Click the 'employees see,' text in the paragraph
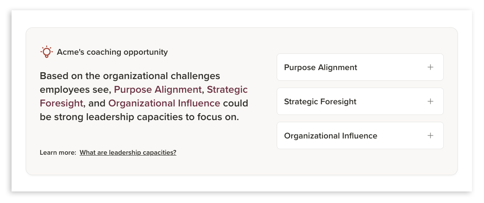The image size is (484, 203). 76,90
